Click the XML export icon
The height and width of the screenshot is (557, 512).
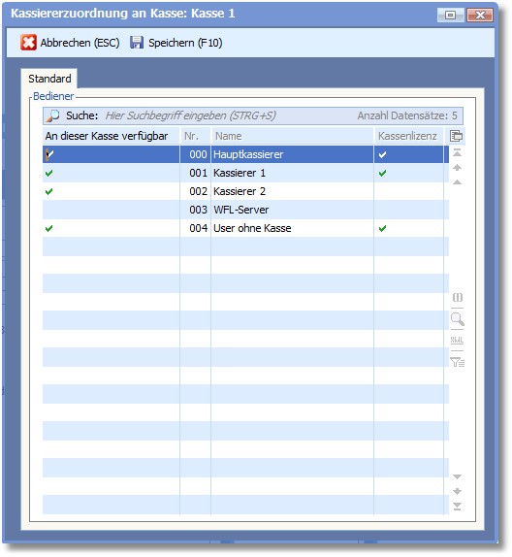457,341
